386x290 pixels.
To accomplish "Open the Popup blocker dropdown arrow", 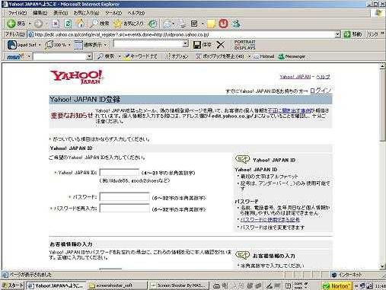I will coord(249,56).
